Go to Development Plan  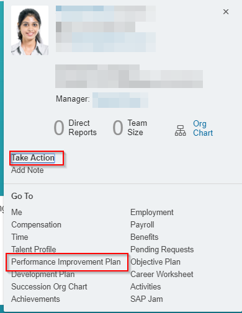(43, 275)
